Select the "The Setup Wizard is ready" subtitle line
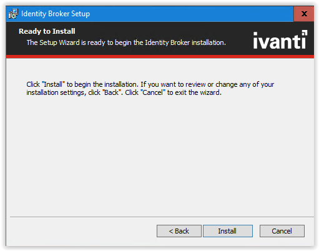Image resolution: width=319 pixels, height=251 pixels. [x=126, y=42]
